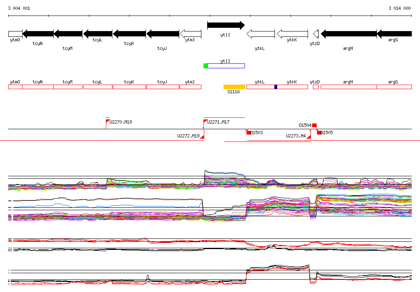Click the end coordinate label 3 014 000
Viewport: 420px width, 292px height.
(399, 8)
